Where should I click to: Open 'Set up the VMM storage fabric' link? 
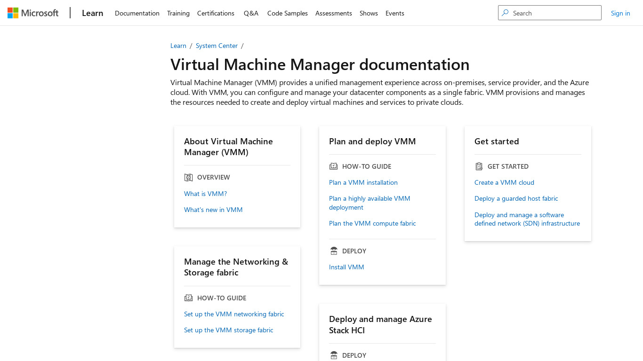coord(228,330)
